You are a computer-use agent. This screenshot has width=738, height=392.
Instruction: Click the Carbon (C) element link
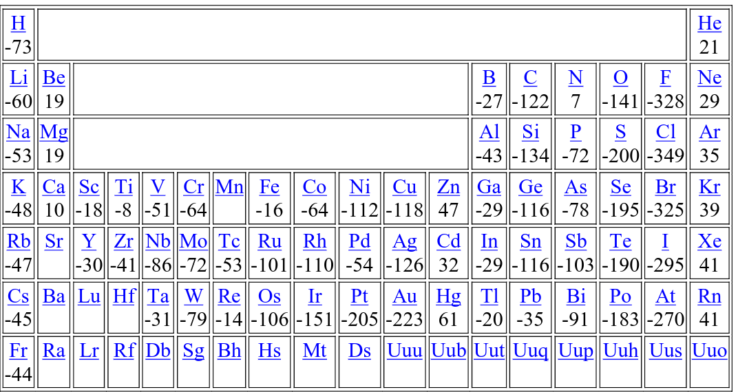tap(530, 78)
